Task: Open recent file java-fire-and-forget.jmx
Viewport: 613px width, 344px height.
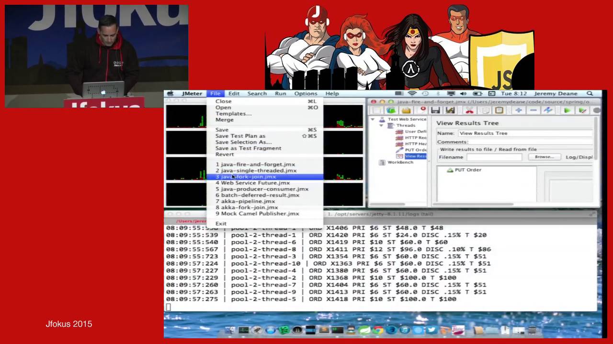Action: coord(265,164)
